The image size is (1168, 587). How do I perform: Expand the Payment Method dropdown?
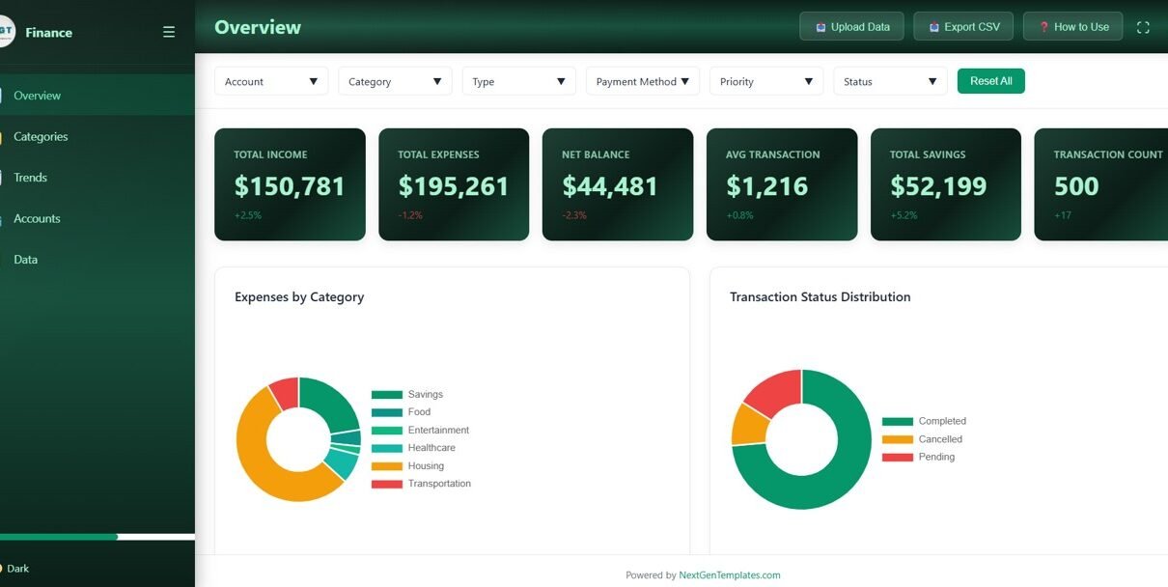point(642,81)
